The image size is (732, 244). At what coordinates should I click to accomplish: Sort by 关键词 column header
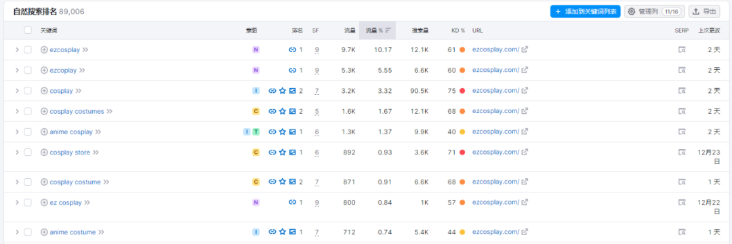point(49,30)
